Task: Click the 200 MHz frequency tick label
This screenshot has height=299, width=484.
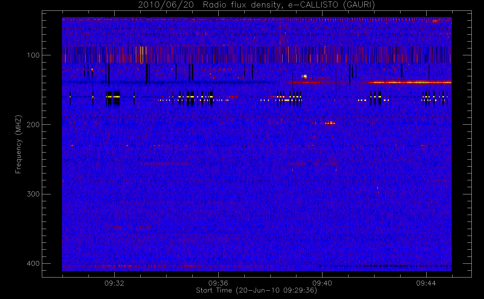Action: click(33, 125)
